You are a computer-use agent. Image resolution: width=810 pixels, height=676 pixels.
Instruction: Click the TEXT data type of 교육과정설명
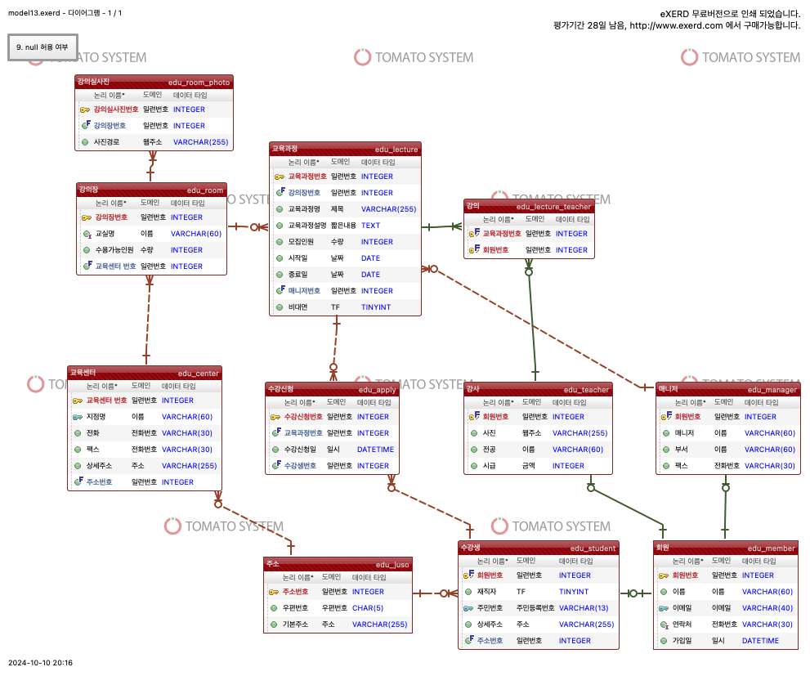(x=370, y=226)
